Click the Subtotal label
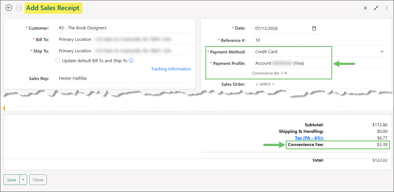The width and height of the screenshot is (394, 192). pos(314,125)
